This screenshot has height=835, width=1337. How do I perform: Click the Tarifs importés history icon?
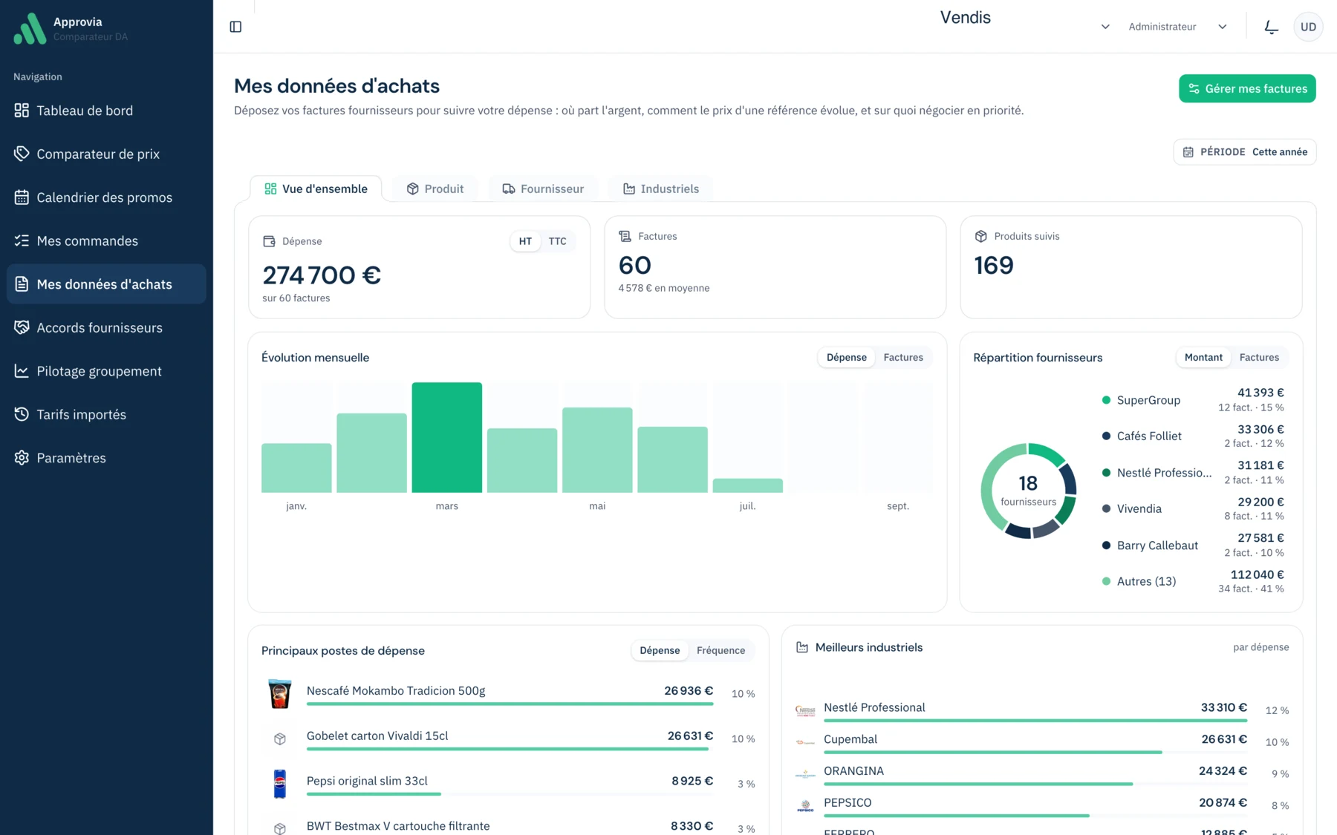(x=22, y=414)
